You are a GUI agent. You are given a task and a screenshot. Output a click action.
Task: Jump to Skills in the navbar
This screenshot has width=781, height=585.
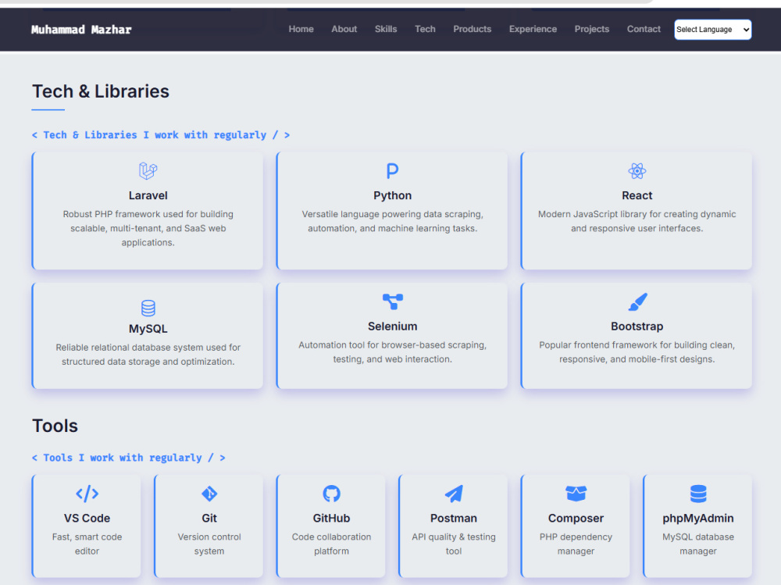(x=386, y=29)
